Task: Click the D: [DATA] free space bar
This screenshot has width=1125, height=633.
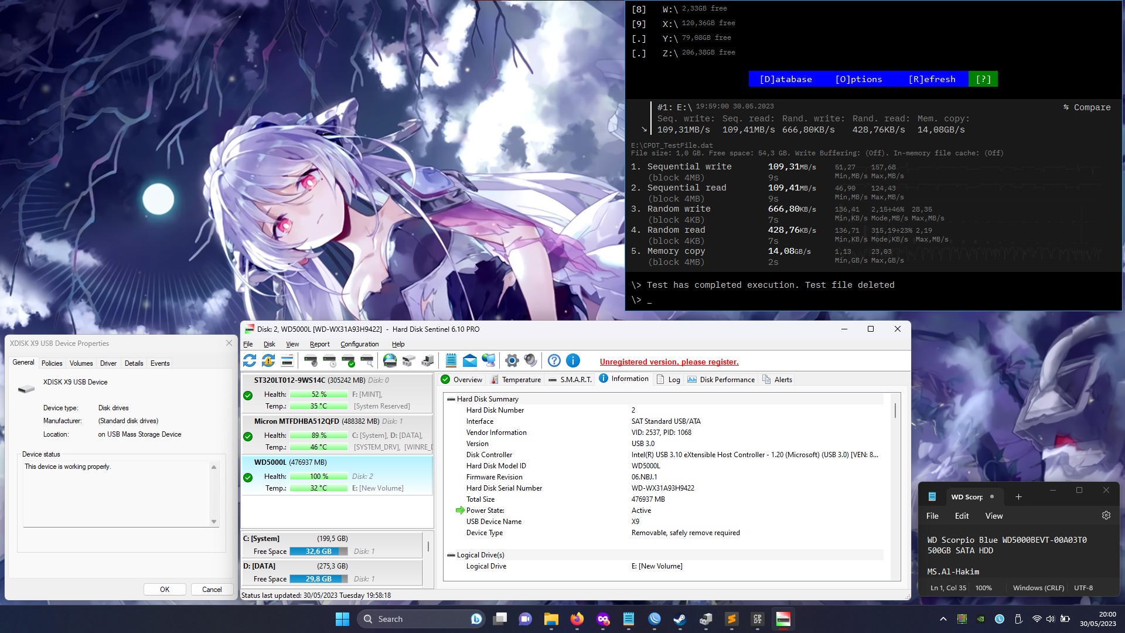Action: 319,579
